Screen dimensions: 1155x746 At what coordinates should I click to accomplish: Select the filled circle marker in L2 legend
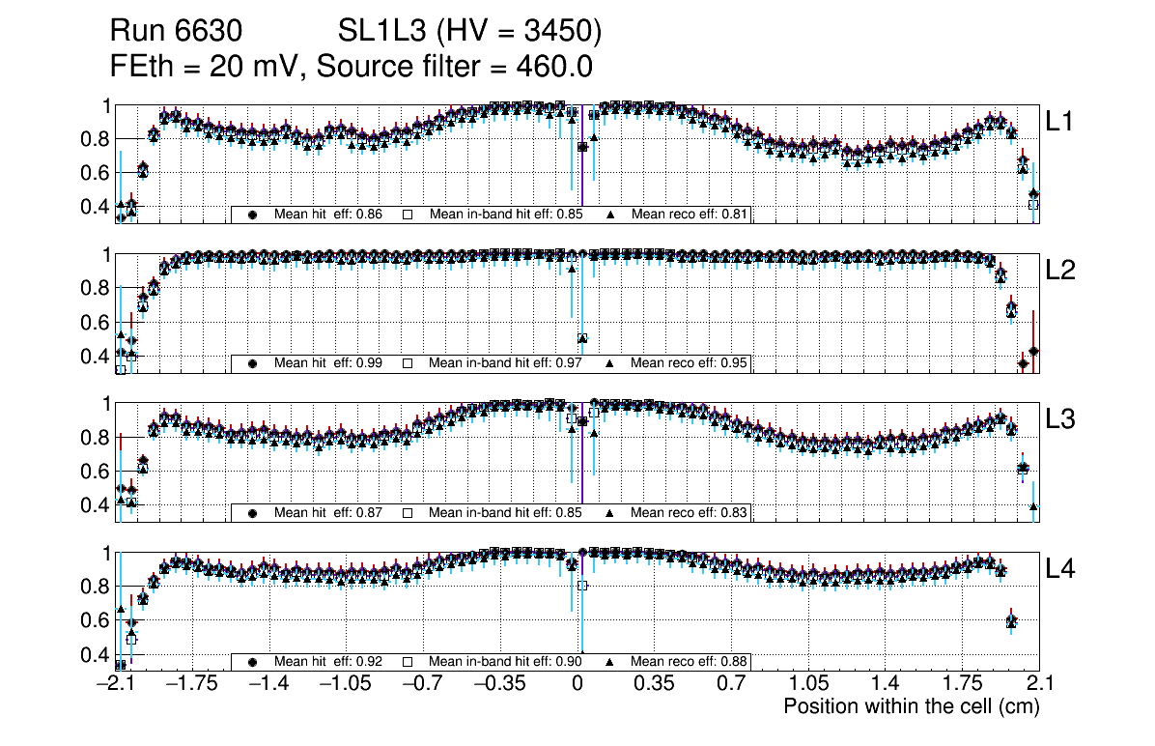tap(253, 363)
